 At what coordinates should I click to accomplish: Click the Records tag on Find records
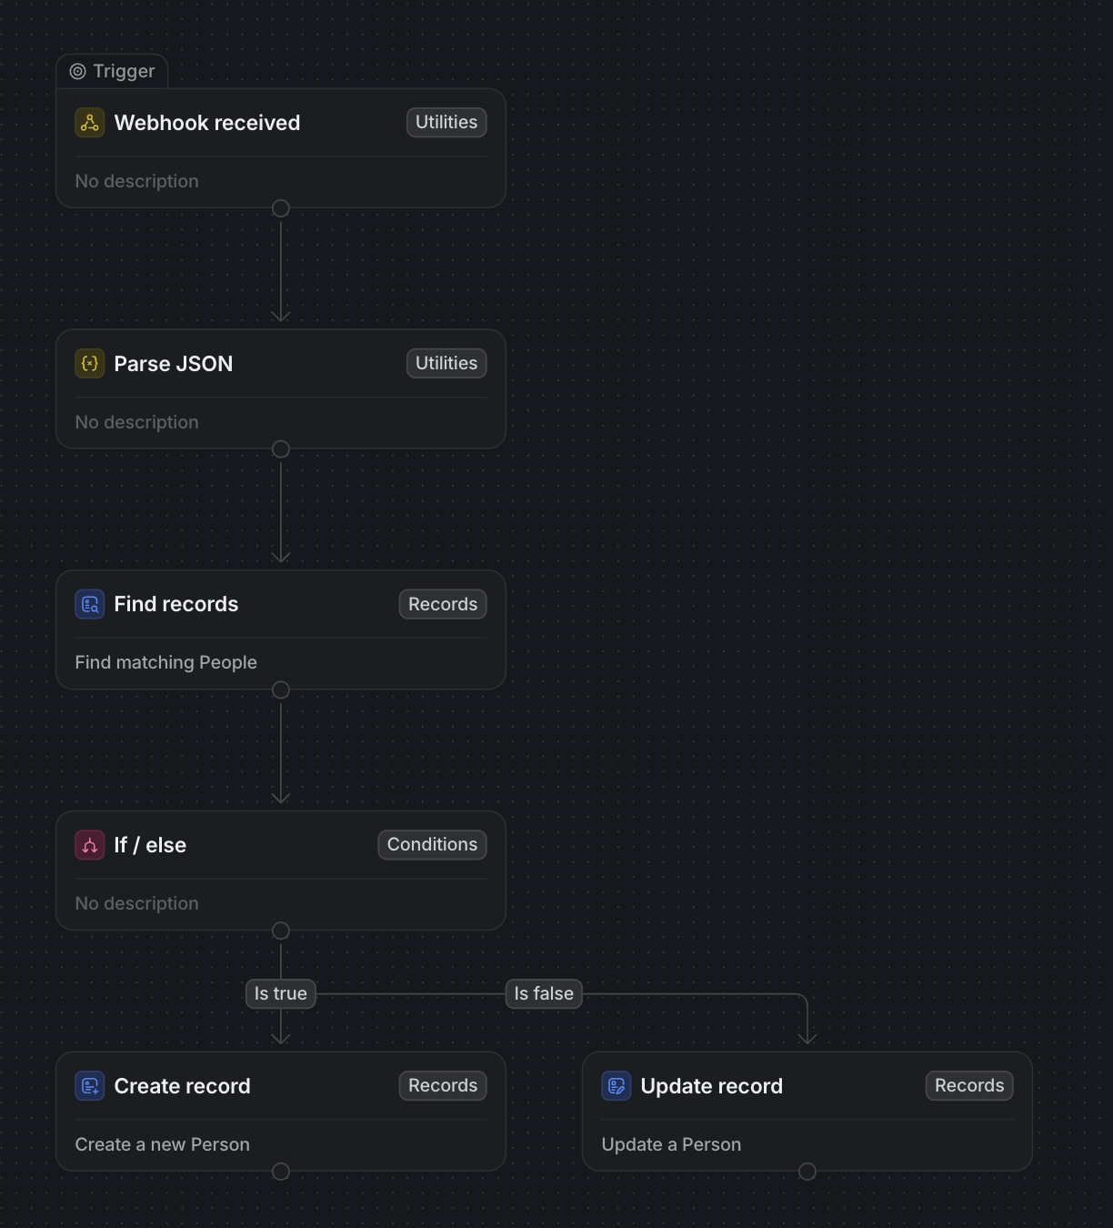pos(443,604)
